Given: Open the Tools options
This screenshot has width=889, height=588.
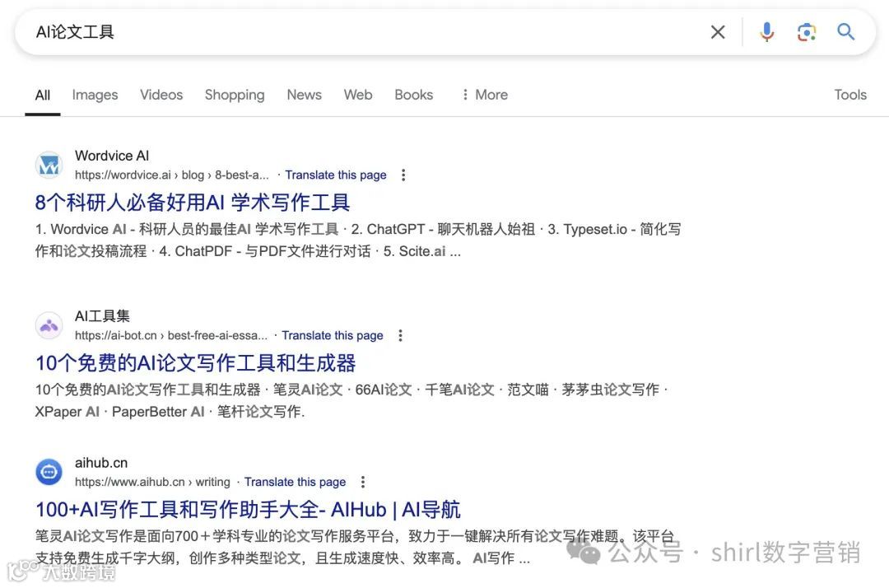Looking at the screenshot, I should pos(849,95).
